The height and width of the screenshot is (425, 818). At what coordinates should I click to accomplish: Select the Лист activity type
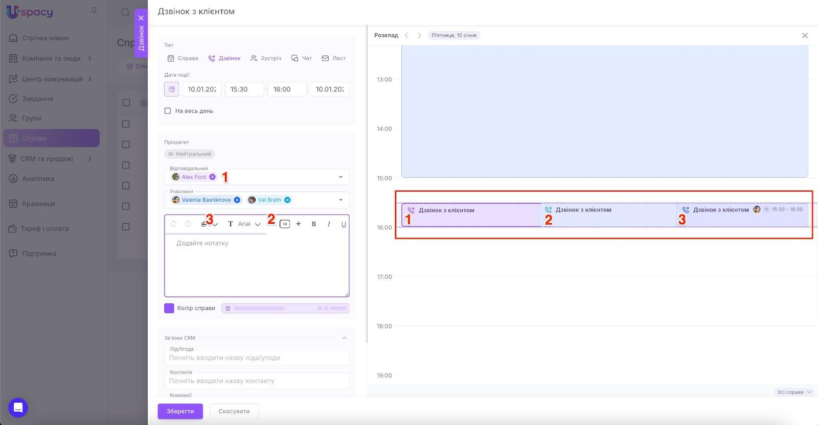(334, 58)
